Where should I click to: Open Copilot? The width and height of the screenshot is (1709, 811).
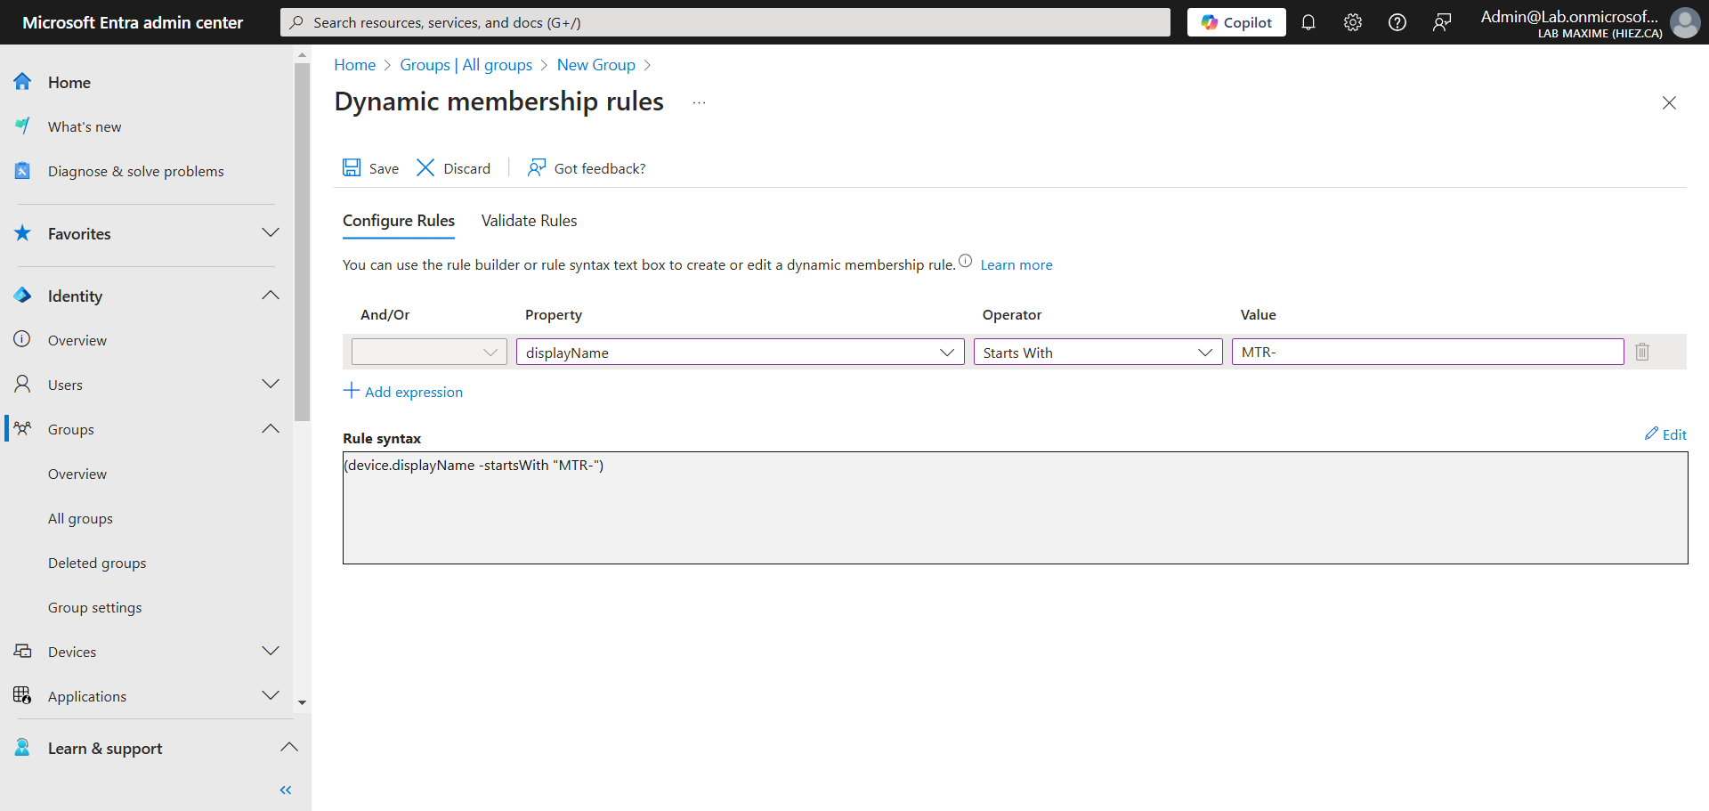click(x=1236, y=22)
